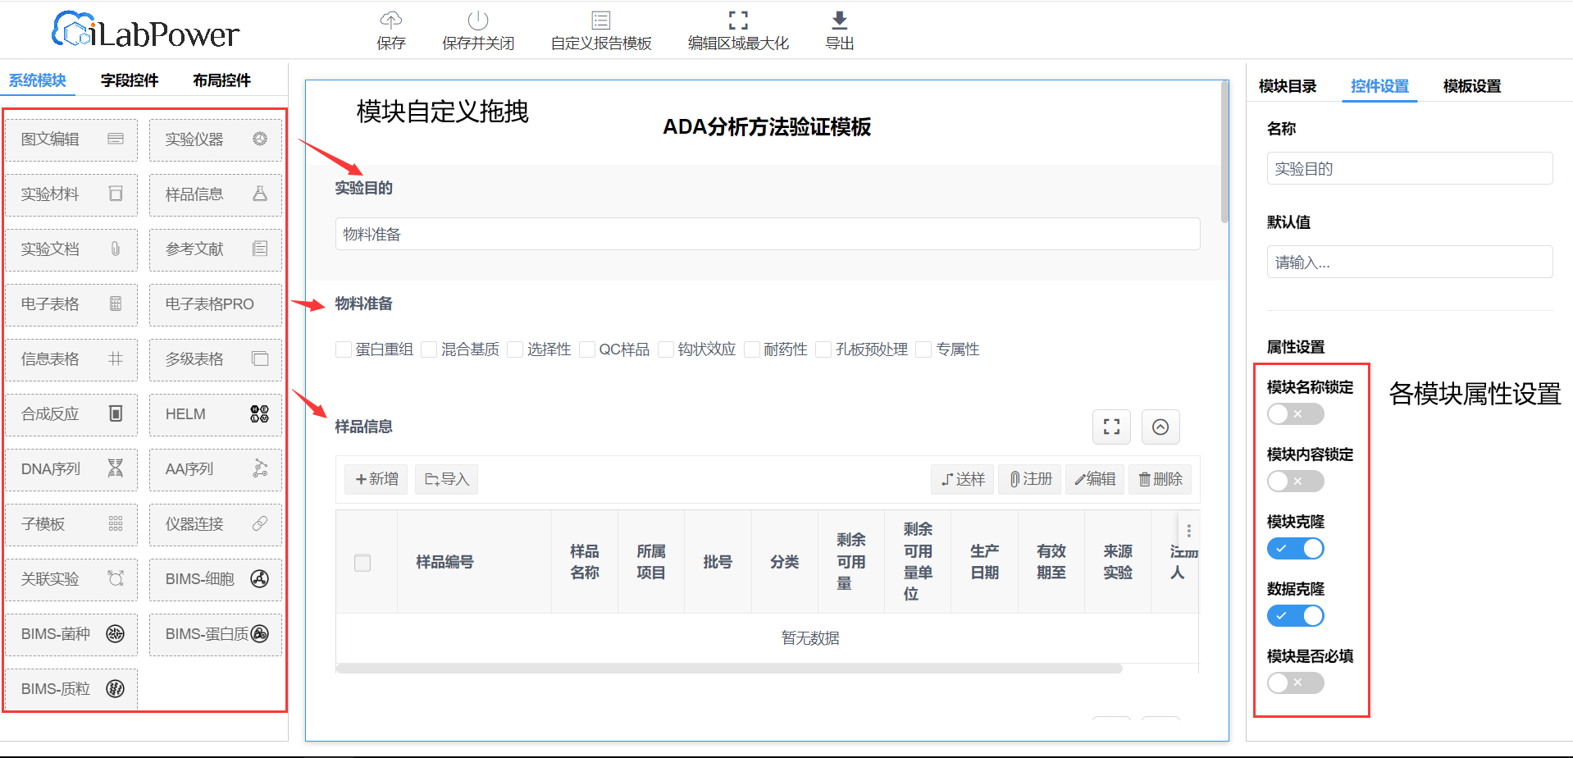
Task: Select the BIMS-菌种 module
Action: pyautogui.click(x=72, y=634)
